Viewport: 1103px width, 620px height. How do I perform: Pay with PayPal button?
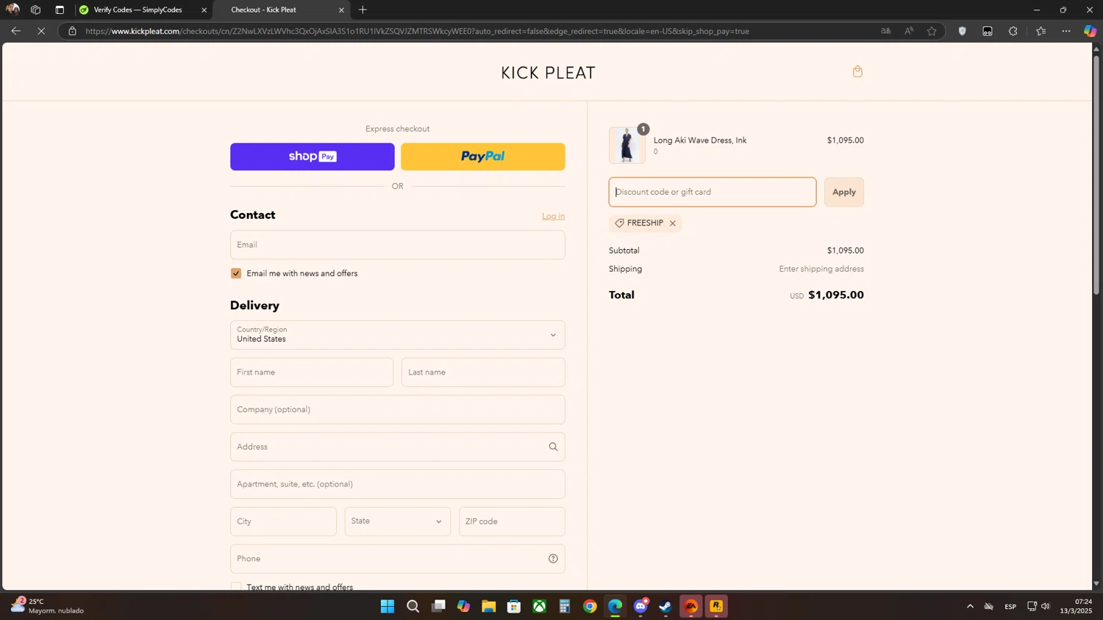[x=483, y=156]
